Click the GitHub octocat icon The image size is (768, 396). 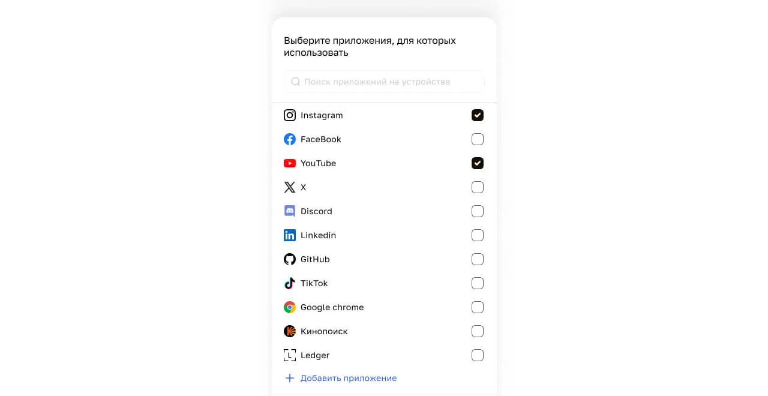290,259
